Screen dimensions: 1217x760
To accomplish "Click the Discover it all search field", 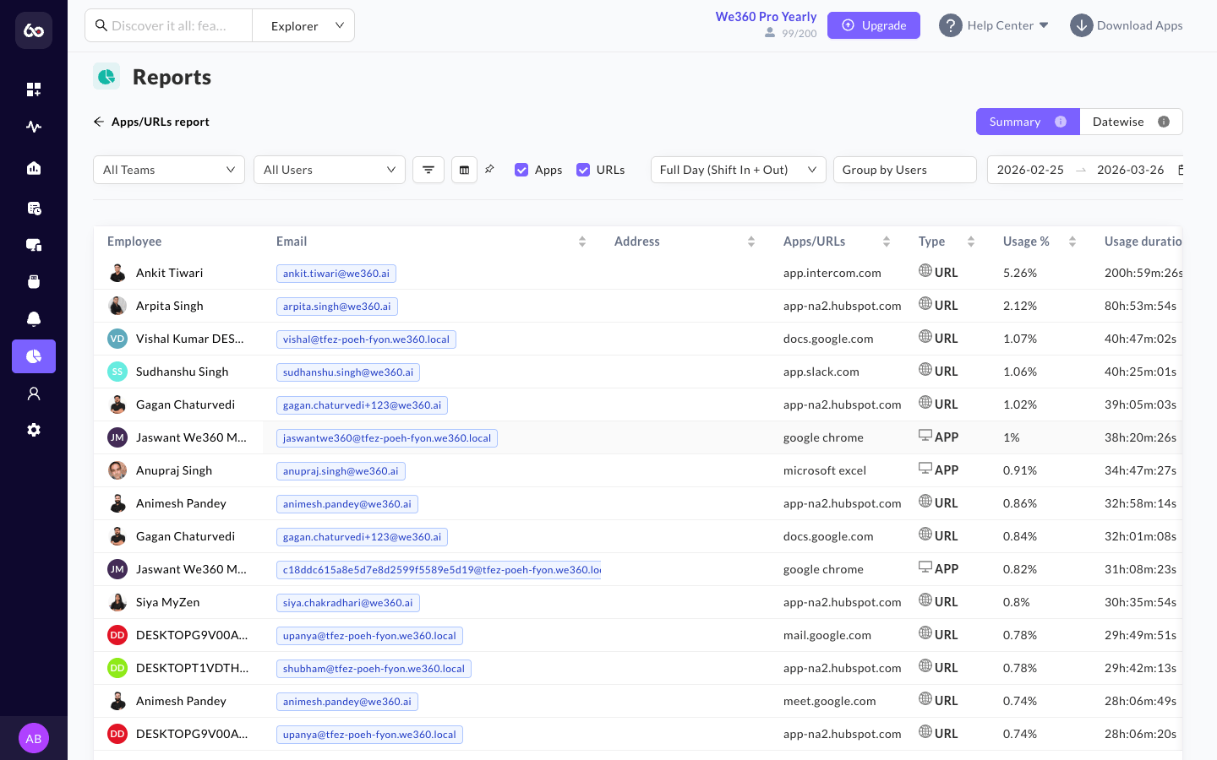I will [x=169, y=25].
